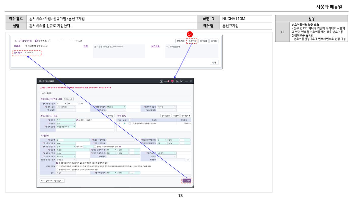Open the 접수자 연락처 010 prefix dropdown
Image resolution: width=353 pixels, height=199 pixels.
pyautogui.click(x=112, y=173)
